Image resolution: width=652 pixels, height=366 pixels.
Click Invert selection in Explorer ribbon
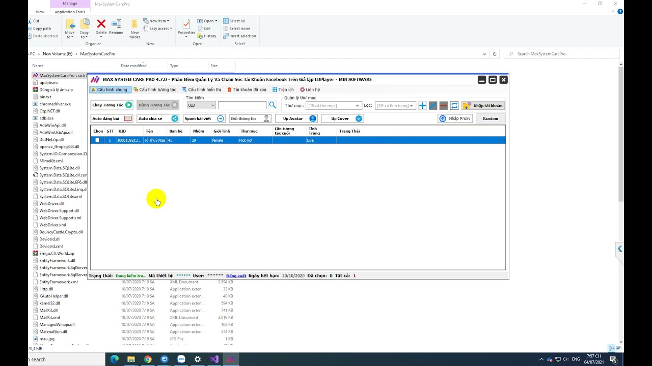(240, 36)
